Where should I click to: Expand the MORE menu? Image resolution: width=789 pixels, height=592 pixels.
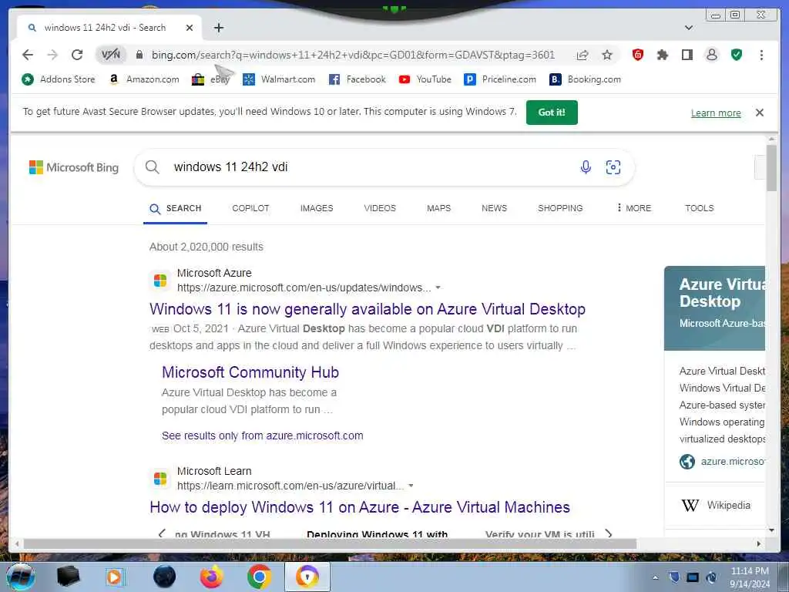[x=634, y=208]
